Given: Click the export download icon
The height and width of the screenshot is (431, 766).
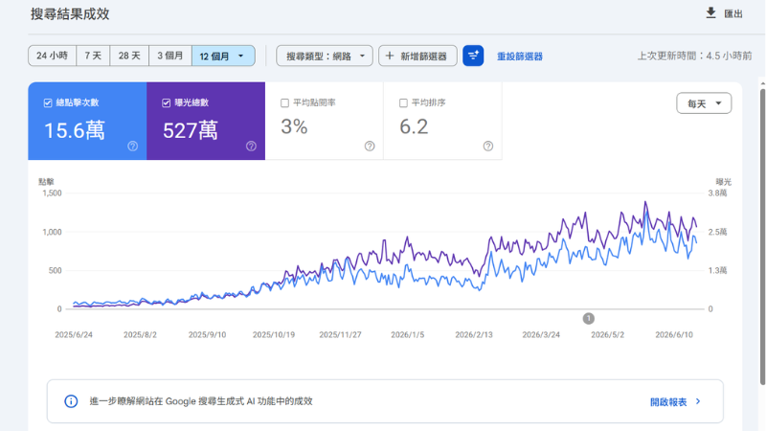Looking at the screenshot, I should [710, 13].
